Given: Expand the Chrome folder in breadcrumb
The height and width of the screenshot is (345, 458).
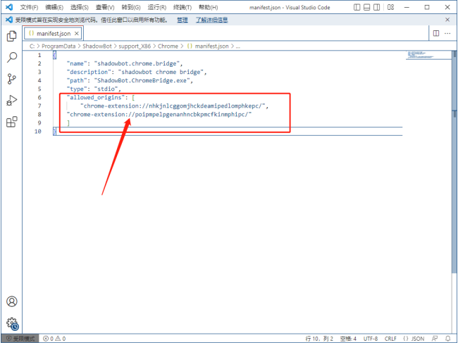Looking at the screenshot, I should click(168, 45).
